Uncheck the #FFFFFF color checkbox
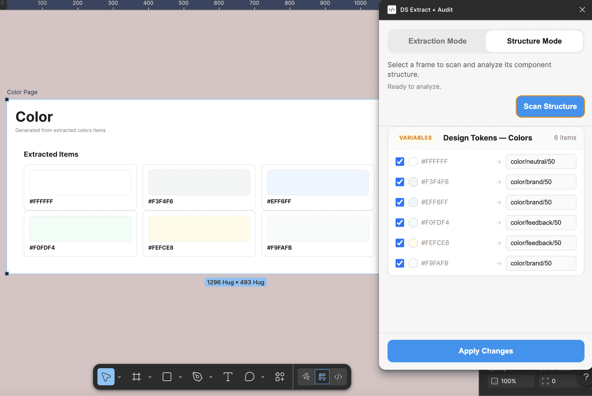 pyautogui.click(x=400, y=162)
